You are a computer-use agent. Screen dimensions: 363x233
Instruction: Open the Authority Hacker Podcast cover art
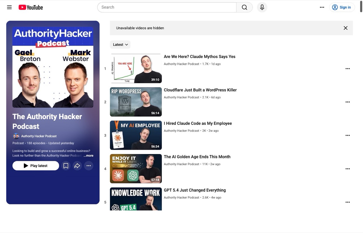(53, 67)
